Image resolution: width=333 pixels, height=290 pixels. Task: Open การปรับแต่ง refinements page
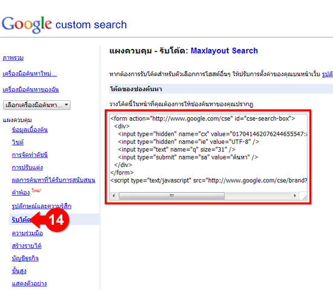coord(27,167)
